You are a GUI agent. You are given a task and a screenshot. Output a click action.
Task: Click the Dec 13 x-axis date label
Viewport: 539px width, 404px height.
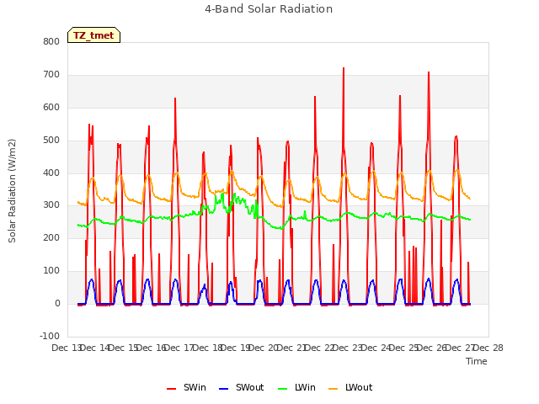pyautogui.click(x=67, y=348)
